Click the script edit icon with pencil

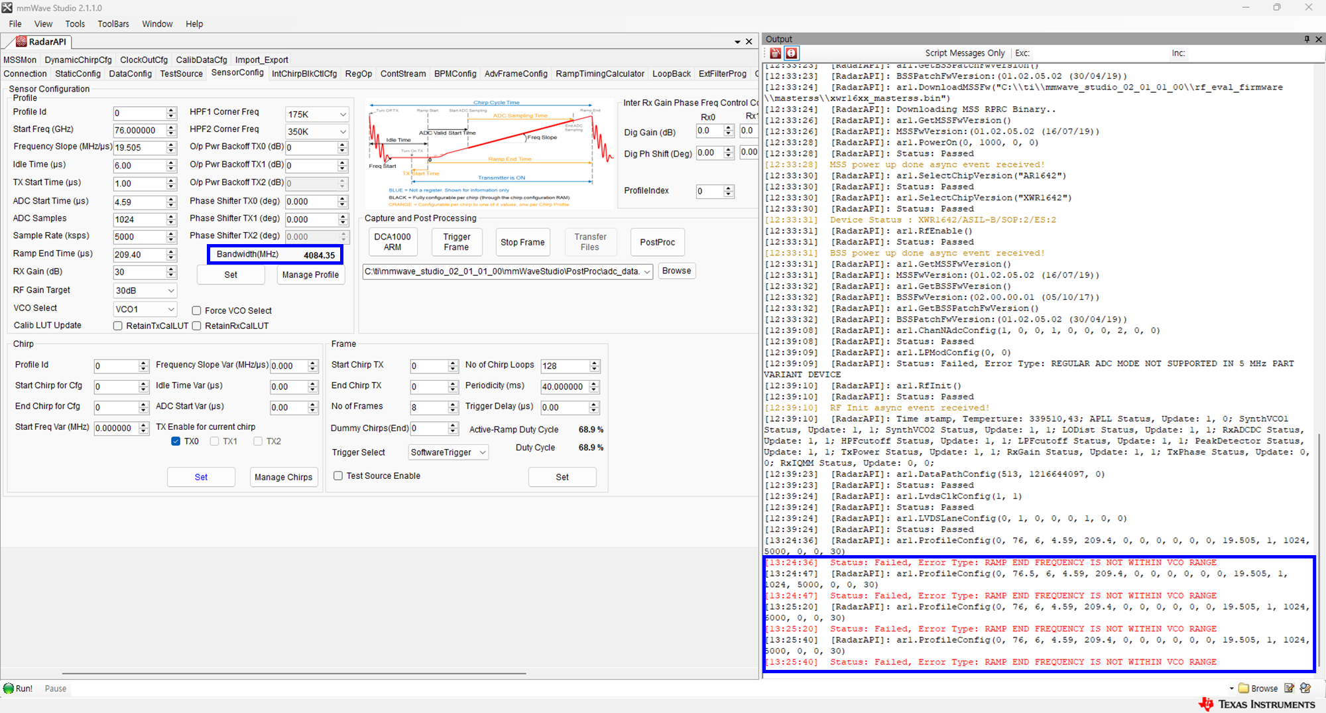[x=1290, y=688]
